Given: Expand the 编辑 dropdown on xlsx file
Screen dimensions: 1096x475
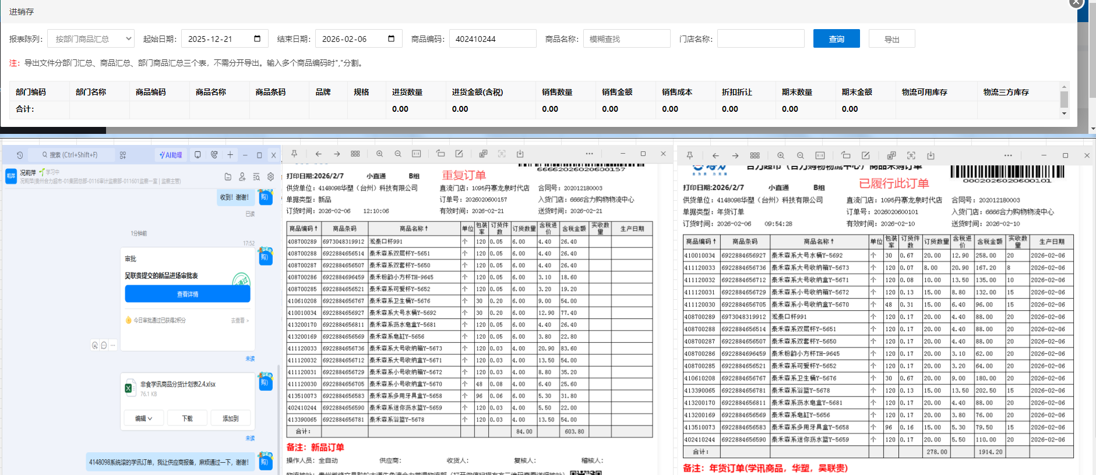Looking at the screenshot, I should [143, 419].
